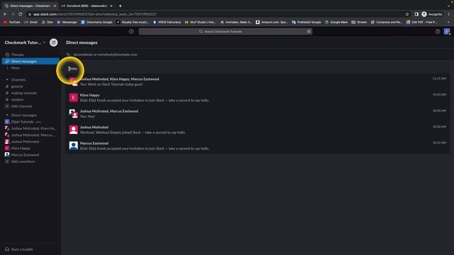The height and width of the screenshot is (255, 454).
Task: Open the Joshua Motivated, Klara Ha... sidebar group DM
Action: click(31, 128)
